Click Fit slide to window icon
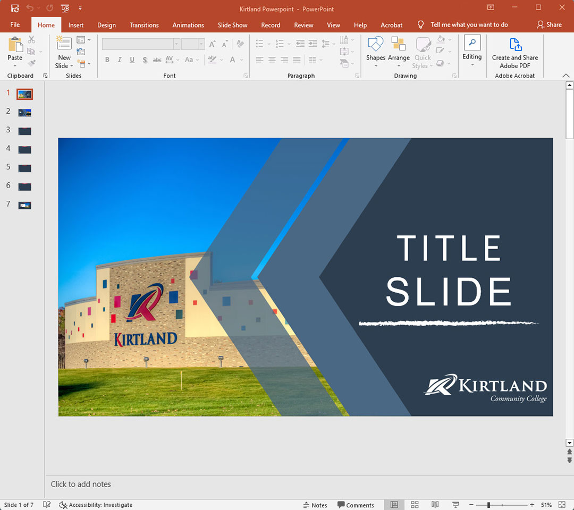The width and height of the screenshot is (574, 510). pyautogui.click(x=562, y=505)
